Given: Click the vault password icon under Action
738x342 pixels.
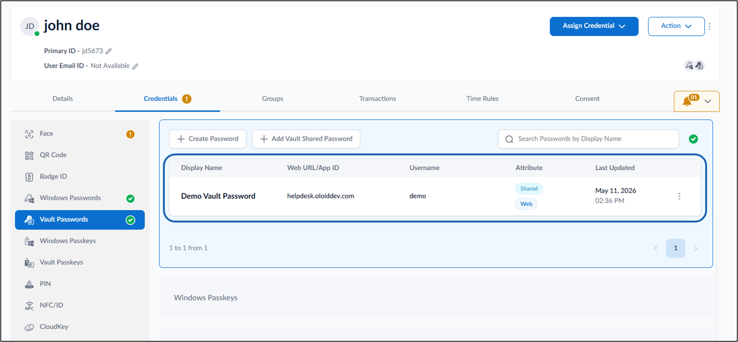Looking at the screenshot, I should coord(699,66).
